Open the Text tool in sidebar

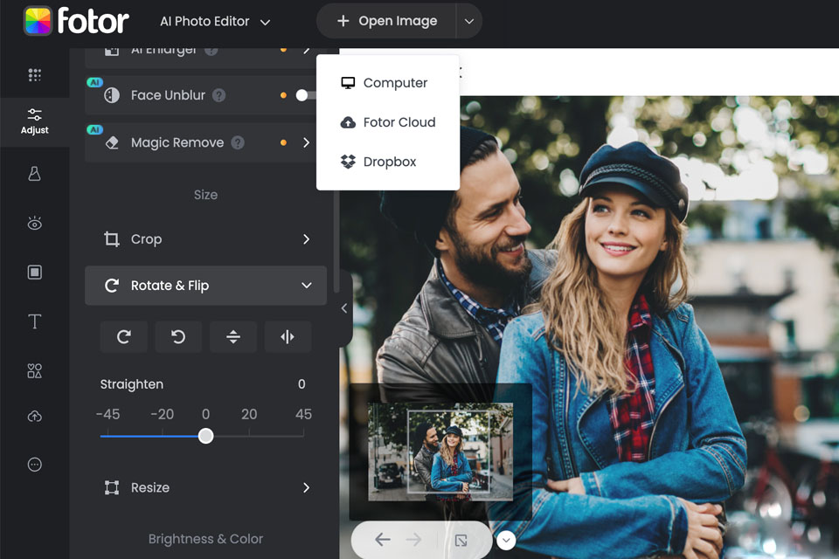pos(35,322)
